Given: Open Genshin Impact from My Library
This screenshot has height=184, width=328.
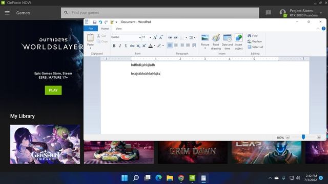Looking at the screenshot, I should click(45, 144).
